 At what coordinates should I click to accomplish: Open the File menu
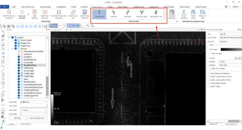tap(5, 7)
